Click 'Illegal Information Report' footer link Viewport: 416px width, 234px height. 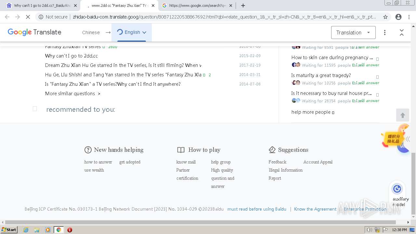tap(285, 174)
